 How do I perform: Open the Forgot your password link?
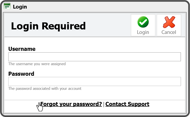coord(71,104)
